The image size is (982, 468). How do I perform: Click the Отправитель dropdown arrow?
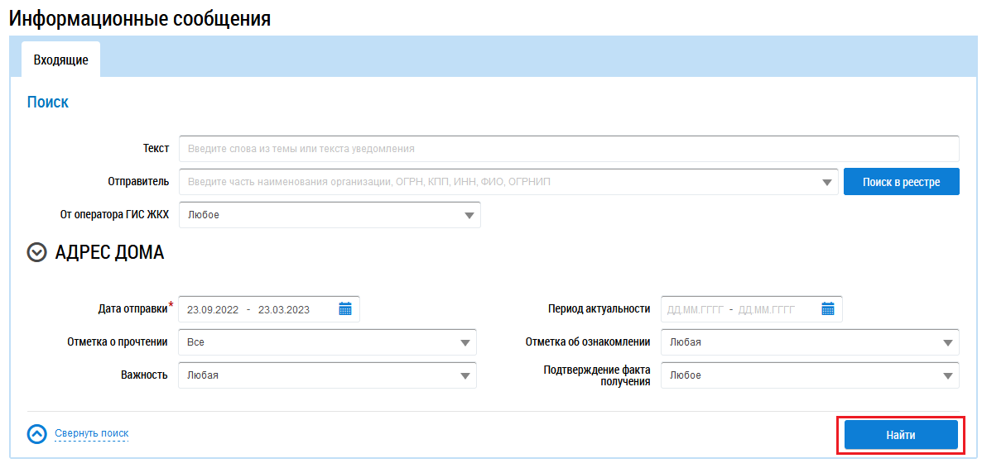[827, 182]
